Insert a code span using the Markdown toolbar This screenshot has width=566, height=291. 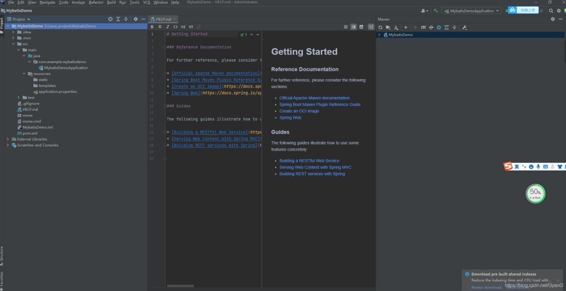(175, 26)
